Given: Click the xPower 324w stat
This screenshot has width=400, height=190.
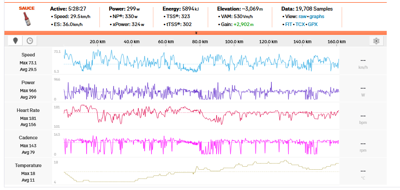Looking at the screenshot, I should 127,25.
